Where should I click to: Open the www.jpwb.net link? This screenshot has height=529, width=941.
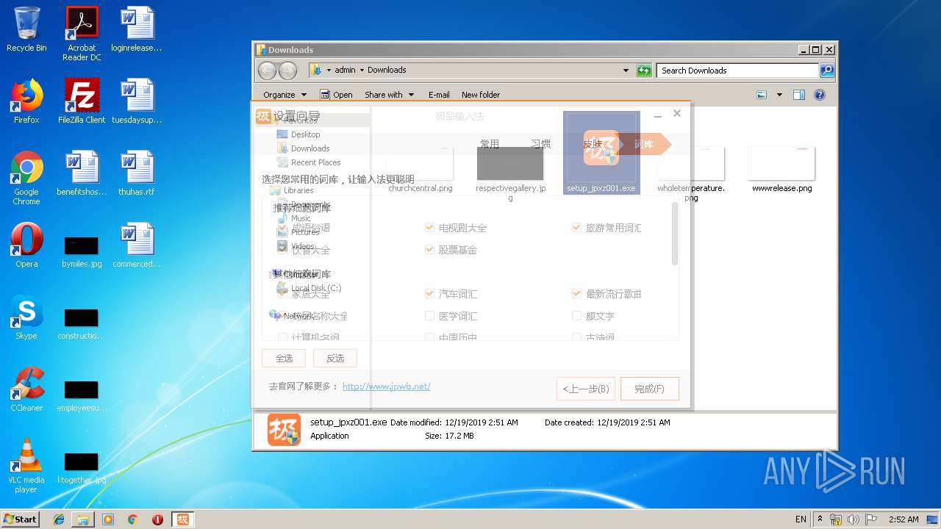387,386
